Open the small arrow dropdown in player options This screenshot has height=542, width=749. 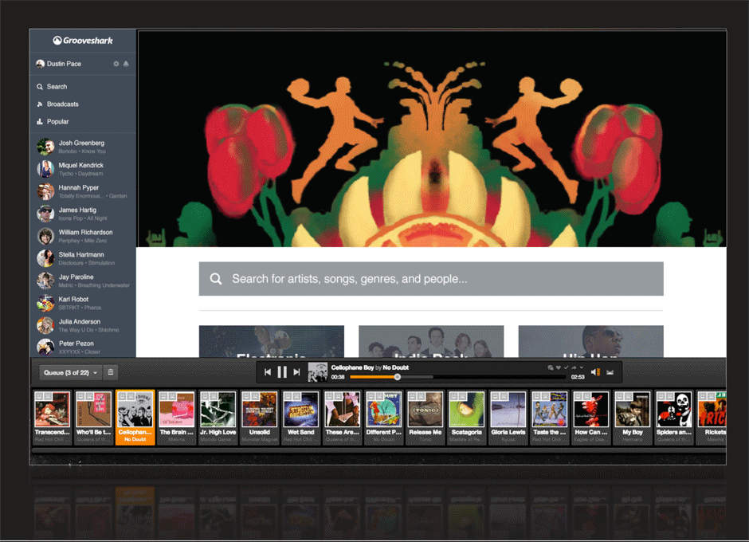pos(582,367)
